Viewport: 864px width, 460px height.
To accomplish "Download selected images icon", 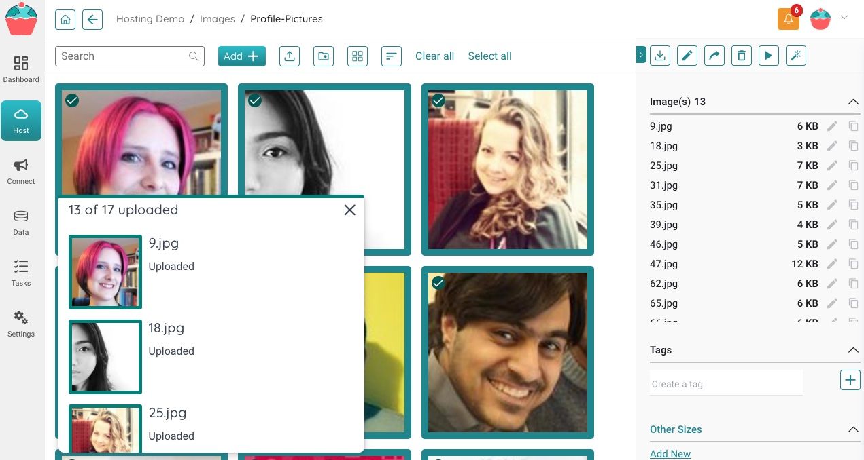I will 660,56.
